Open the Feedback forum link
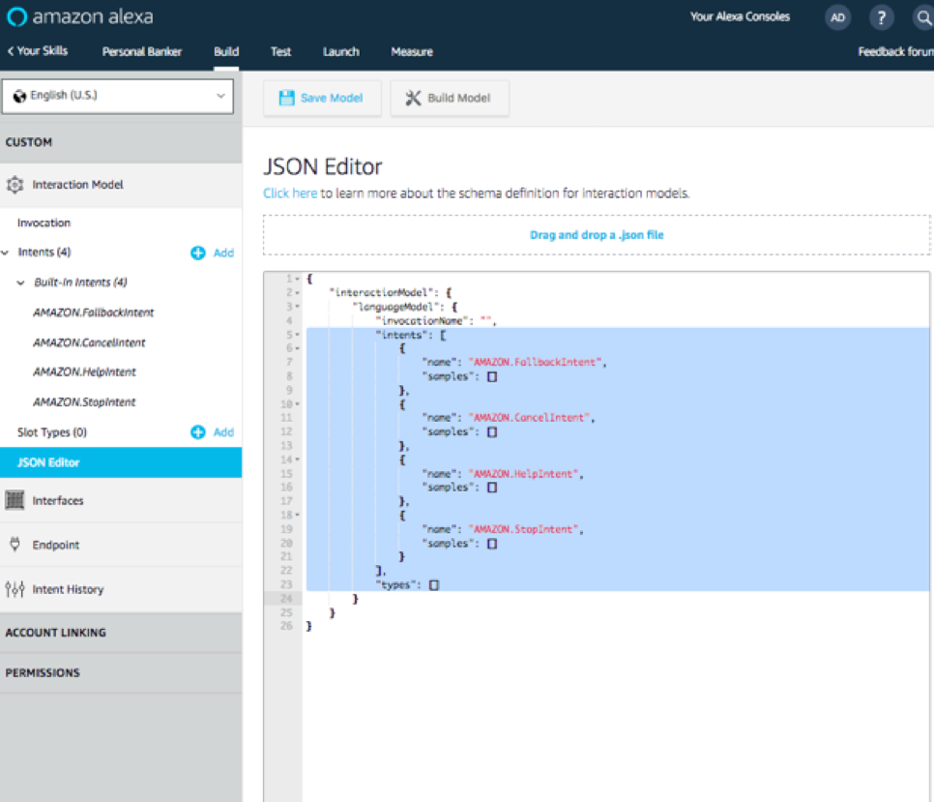This screenshot has height=802, width=934. (896, 52)
